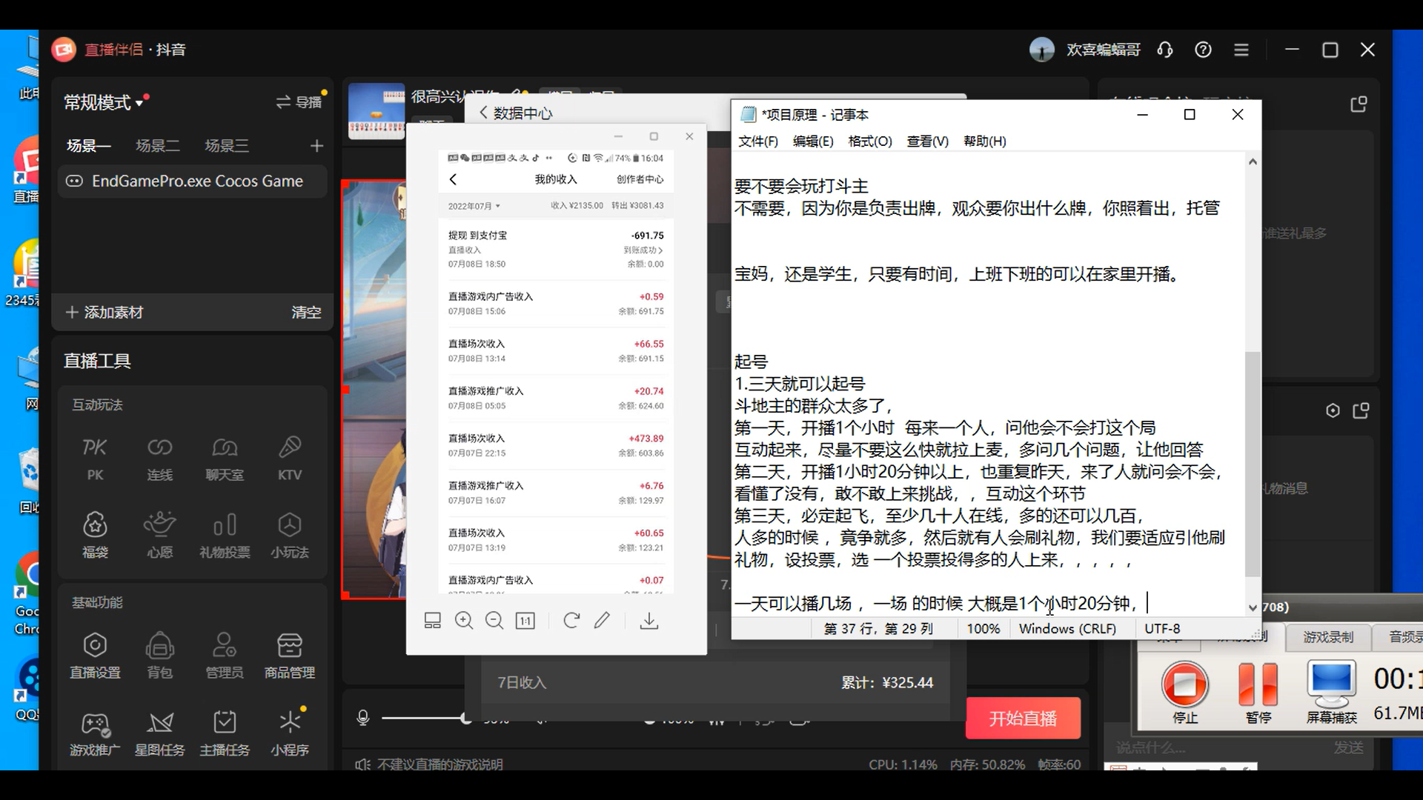Click the 屏幕捕获 screen capture button
Screen dimensions: 1423x800
click(x=1331, y=692)
